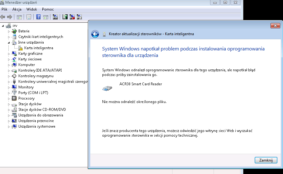Expand the Procesory category
Screen dimensions: 283x174
(9, 99)
